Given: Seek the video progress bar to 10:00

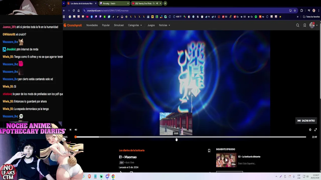Looking at the screenshot, I should click(x=176, y=137).
